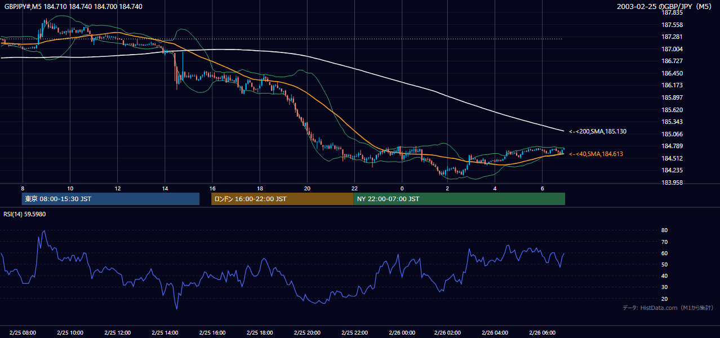The image size is (720, 338).
Task: Click the RSI(14) 59.5980 indicator label
Action: tap(25, 214)
